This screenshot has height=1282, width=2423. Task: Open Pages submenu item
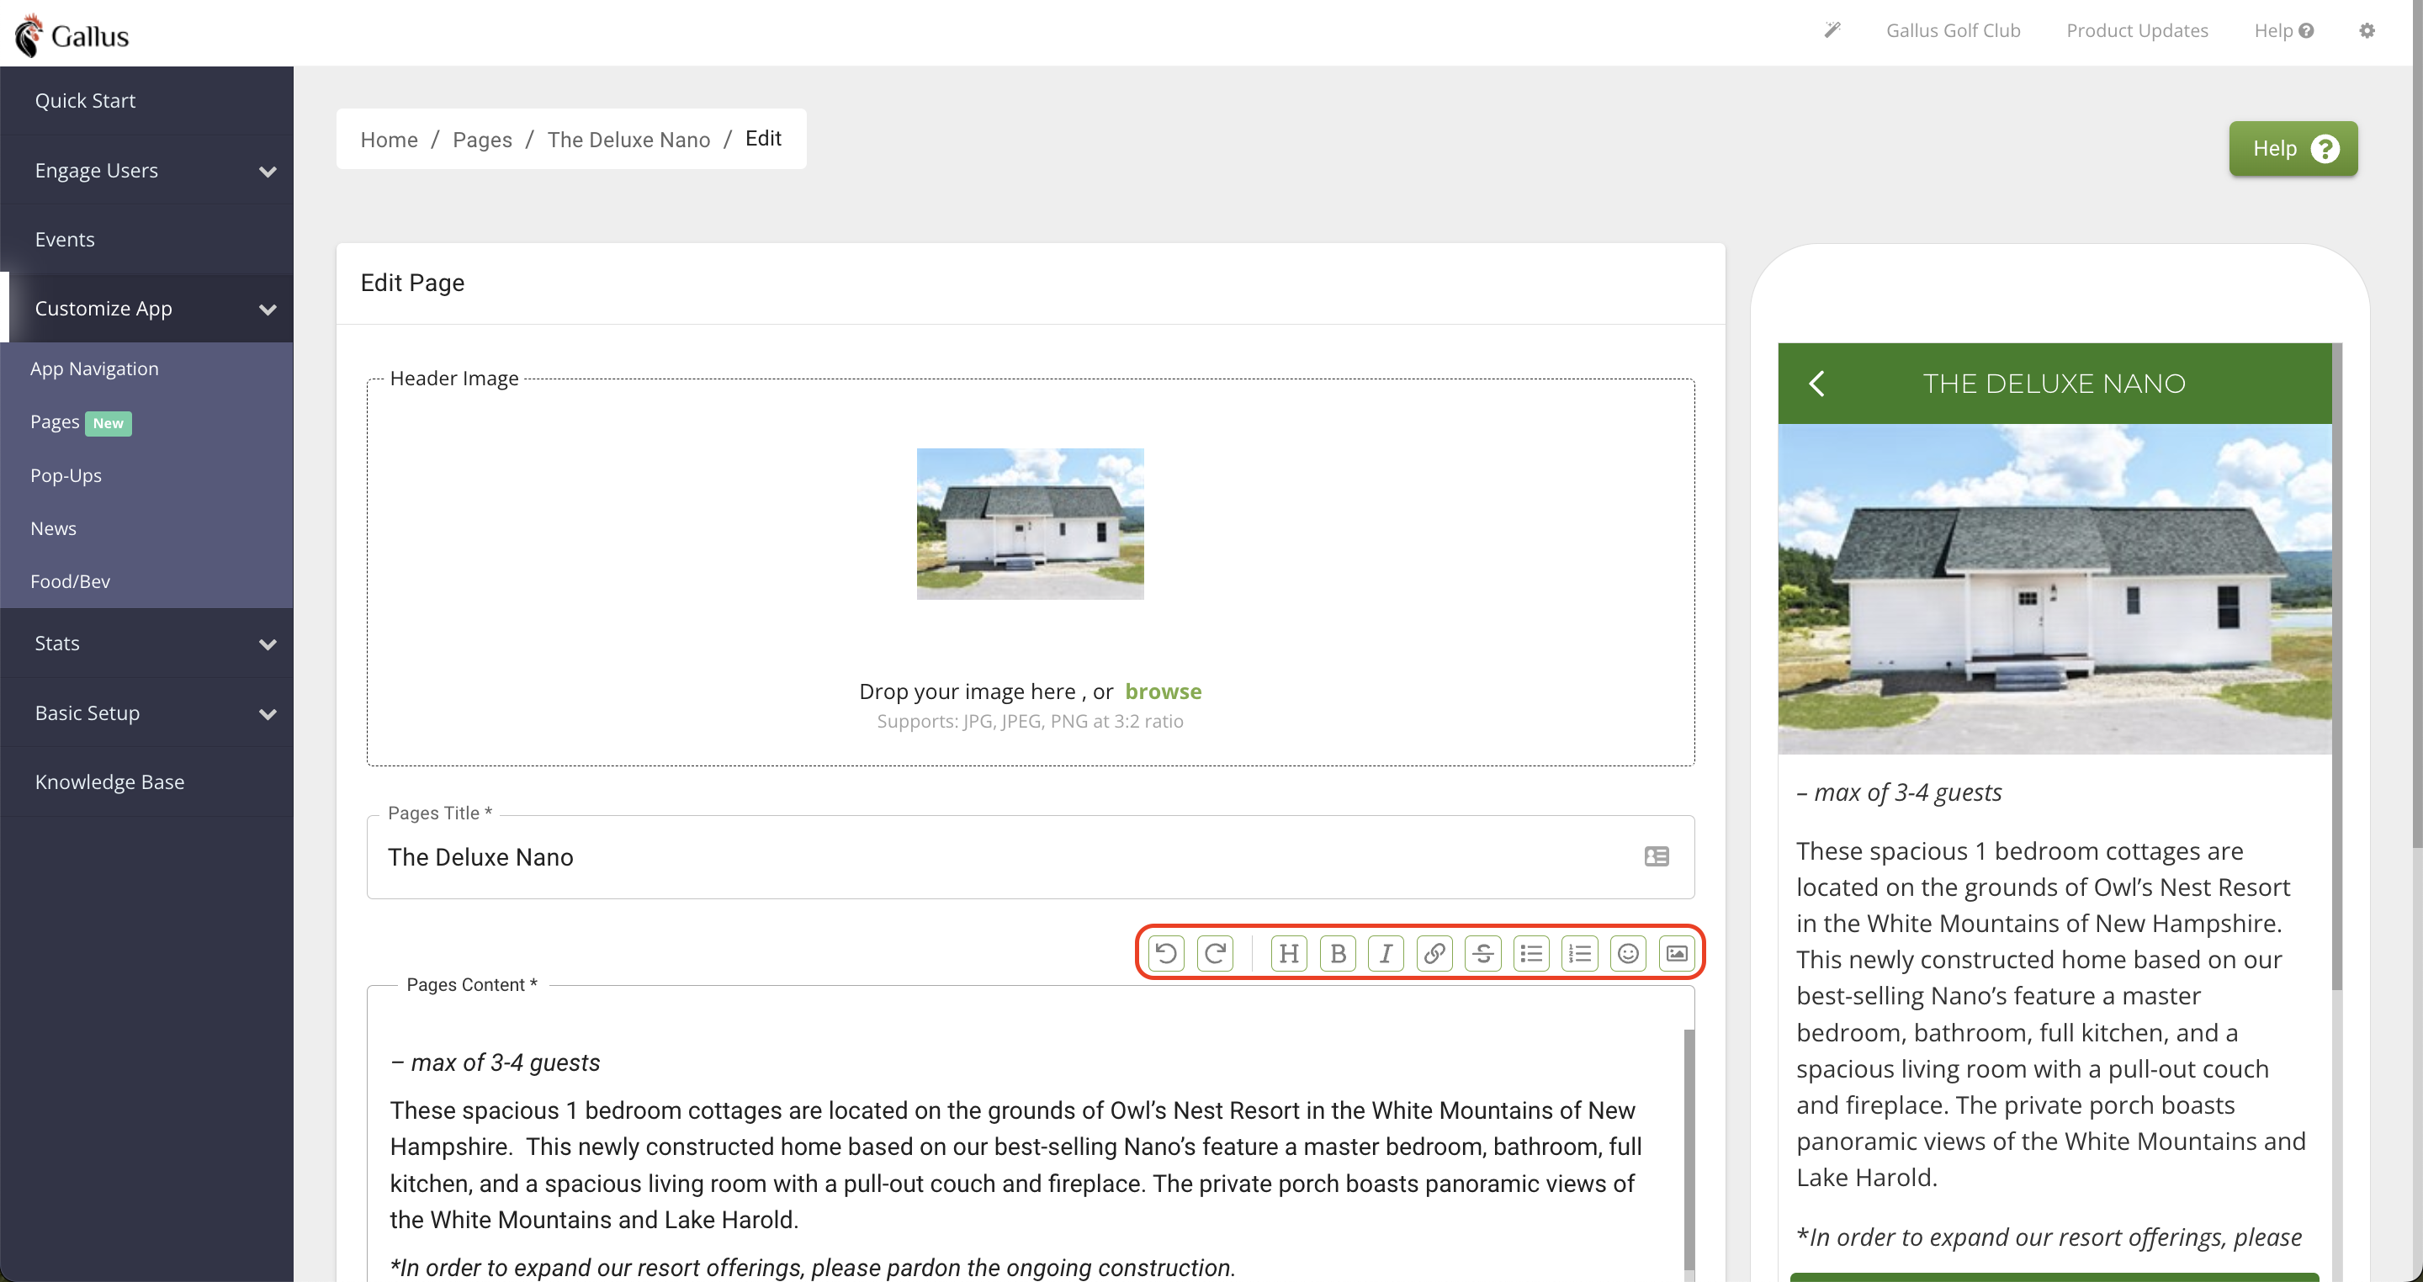click(55, 422)
